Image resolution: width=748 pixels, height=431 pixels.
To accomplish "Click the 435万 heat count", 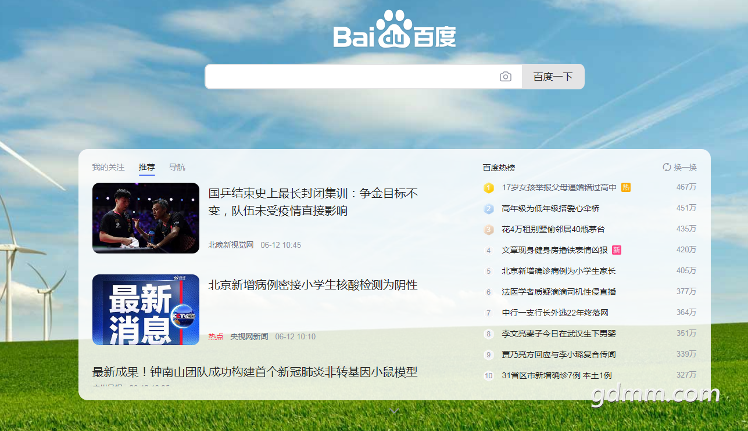I will coord(686,229).
